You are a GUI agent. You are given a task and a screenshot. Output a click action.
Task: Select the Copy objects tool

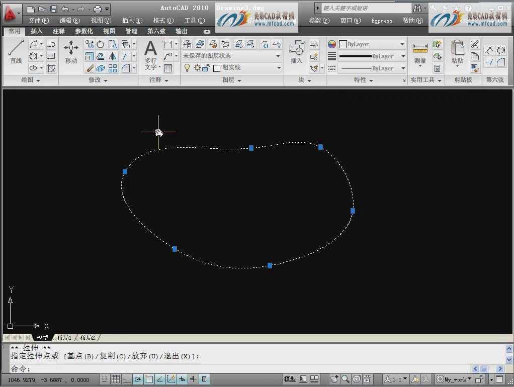89,44
